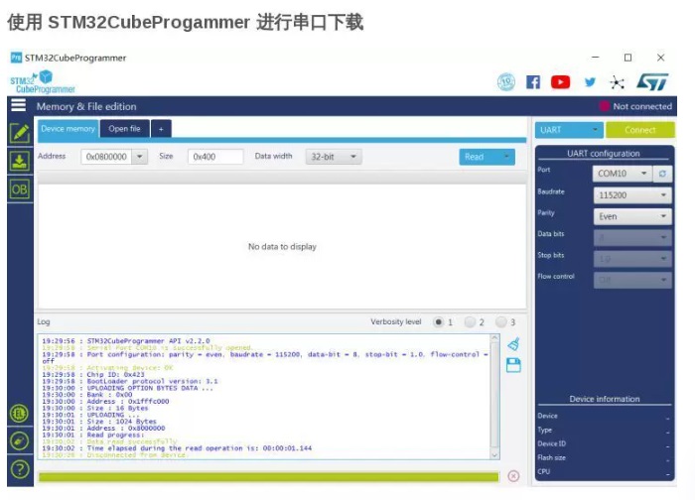Open the help question mark icon
The image size is (695, 500).
[19, 469]
